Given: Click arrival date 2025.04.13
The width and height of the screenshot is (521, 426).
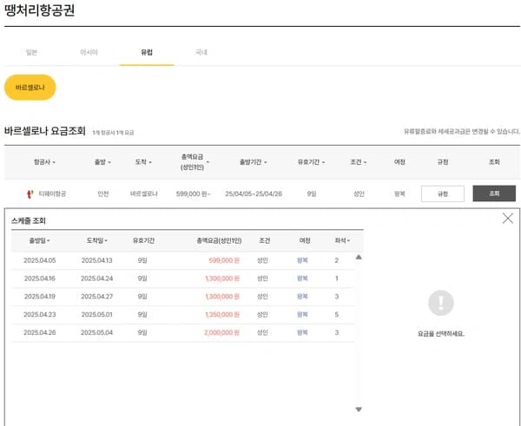Looking at the screenshot, I should (97, 260).
